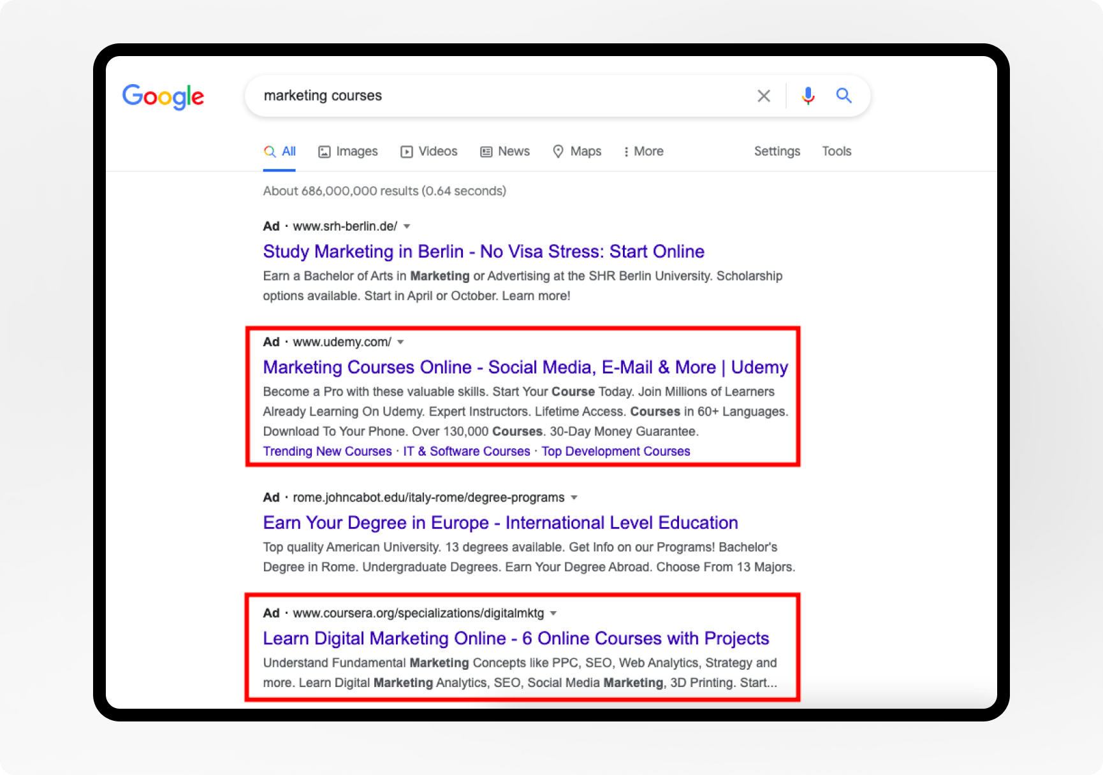Open search Settings
The image size is (1103, 775).
pos(777,151)
